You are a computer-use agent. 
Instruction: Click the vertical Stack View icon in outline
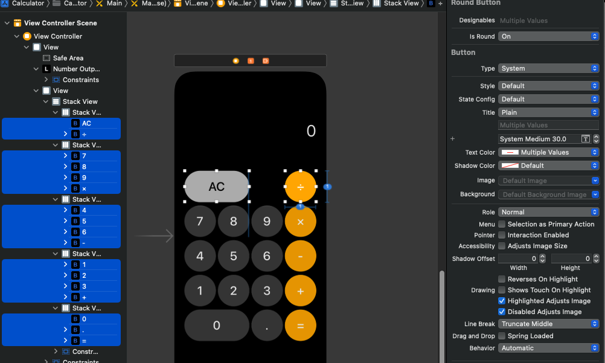(x=56, y=101)
